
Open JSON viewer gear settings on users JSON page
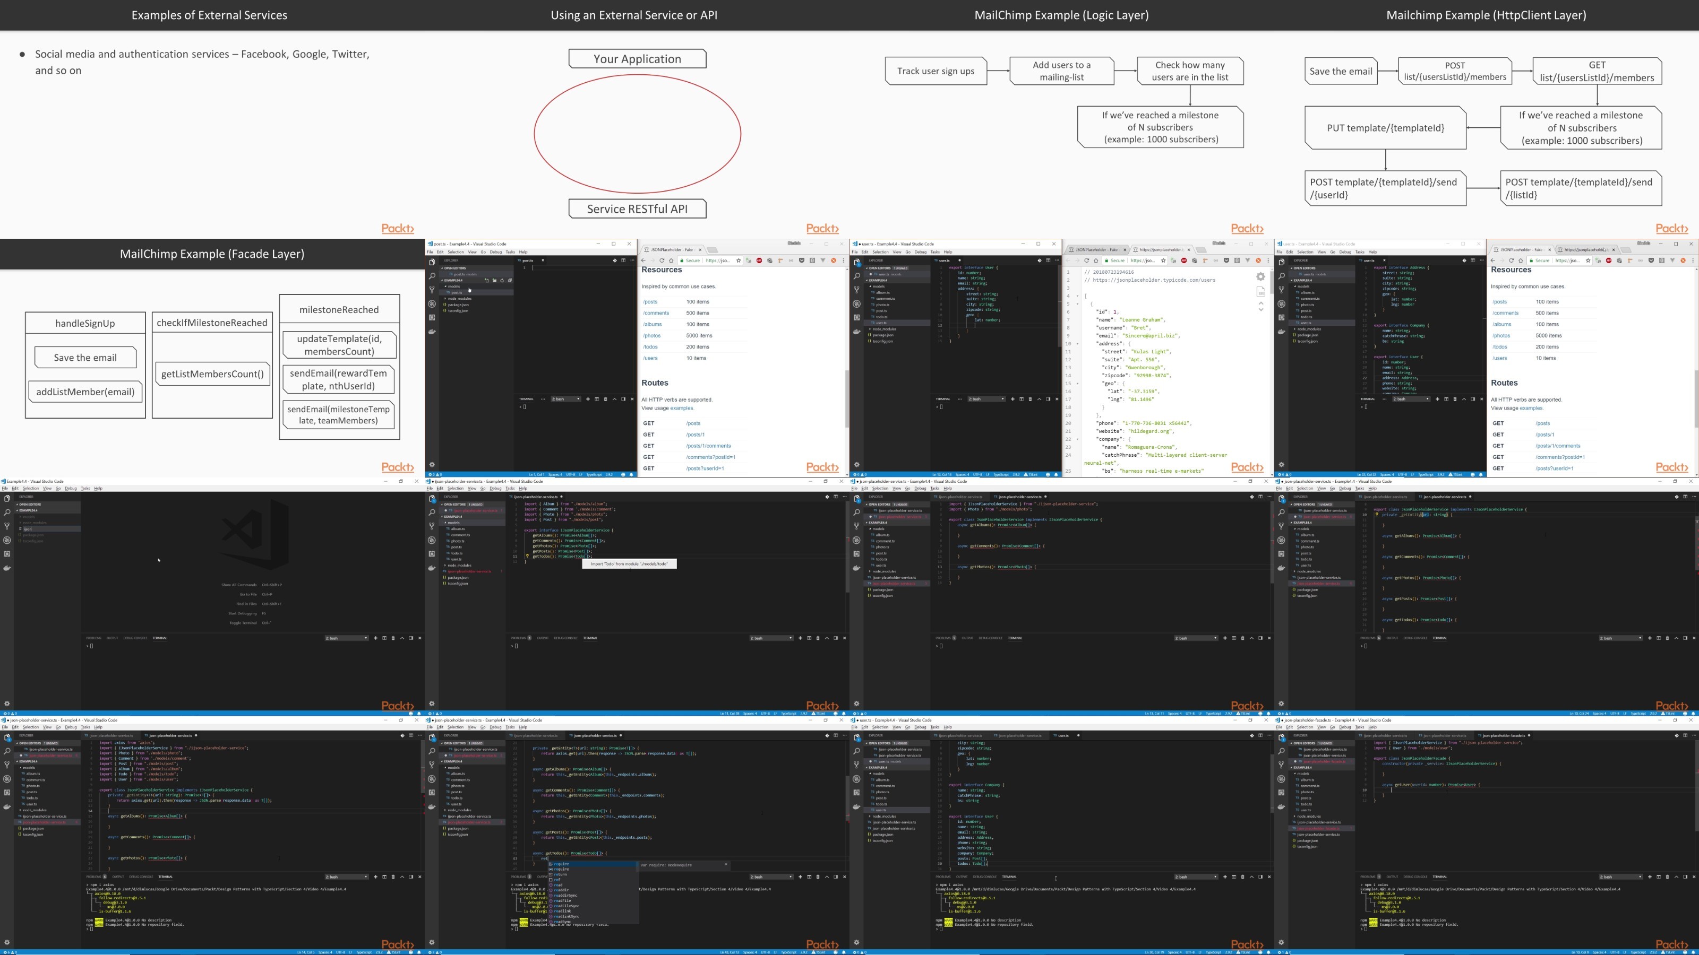(x=1260, y=277)
